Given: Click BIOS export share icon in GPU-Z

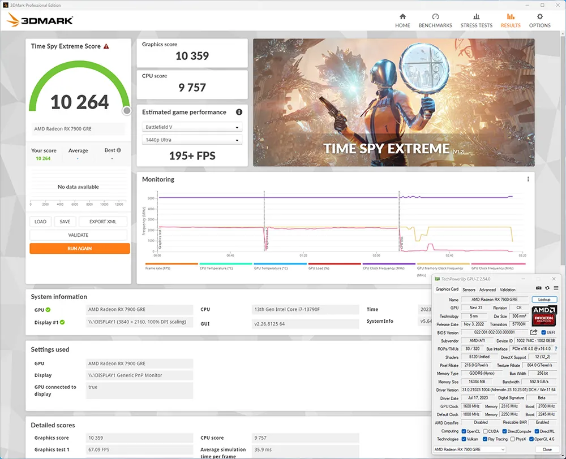Looking at the screenshot, I should 534,332.
